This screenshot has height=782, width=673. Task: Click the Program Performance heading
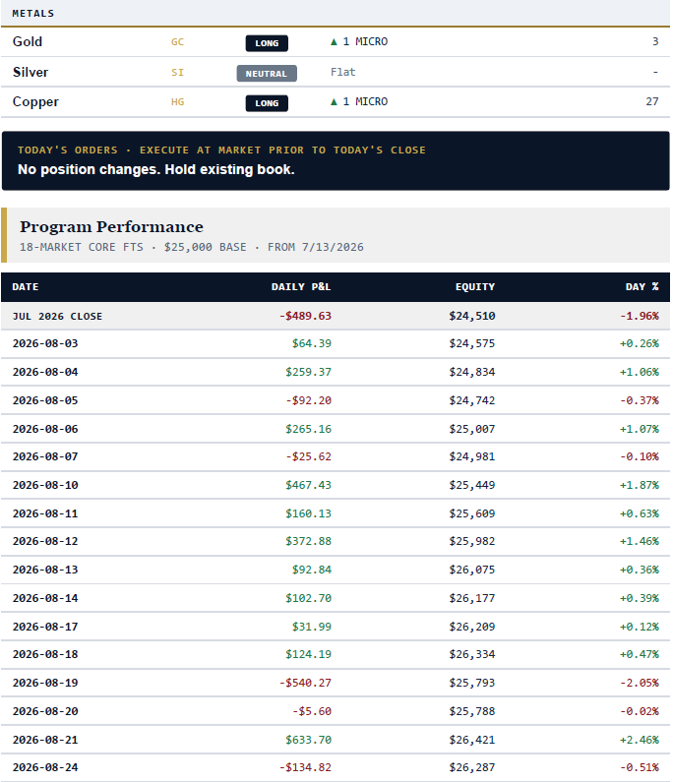pos(111,227)
